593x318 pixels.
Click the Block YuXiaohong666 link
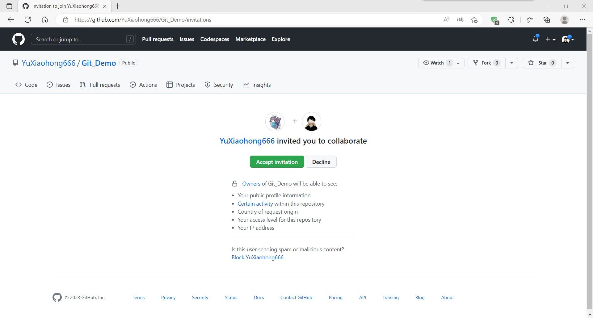pos(258,257)
